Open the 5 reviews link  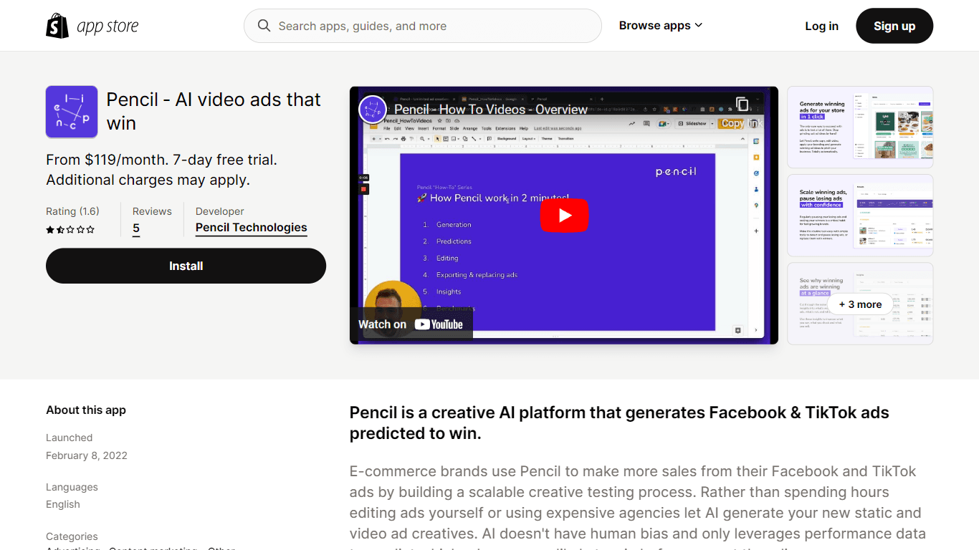136,229
